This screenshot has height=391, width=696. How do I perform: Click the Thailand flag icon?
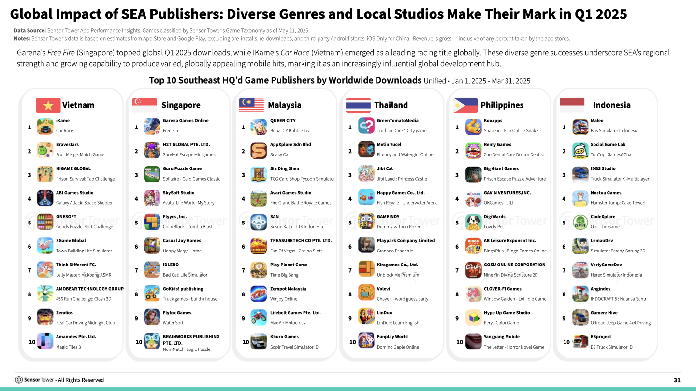click(358, 105)
